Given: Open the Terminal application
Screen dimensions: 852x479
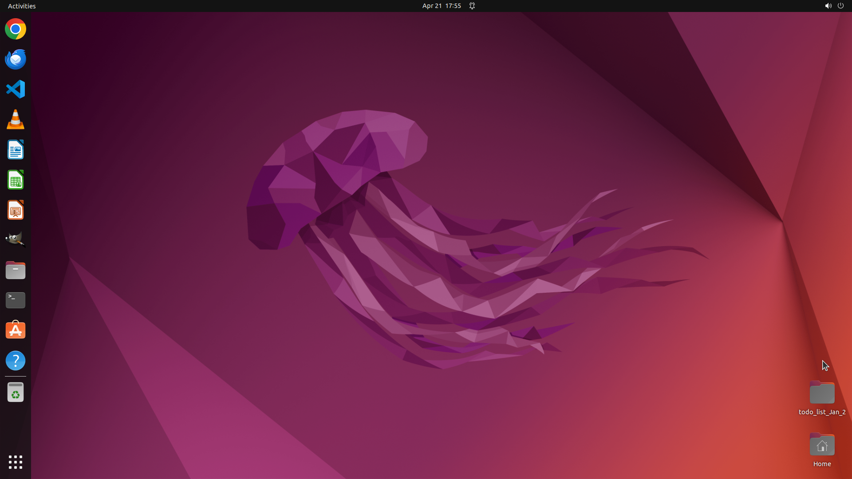Looking at the screenshot, I should pyautogui.click(x=16, y=300).
